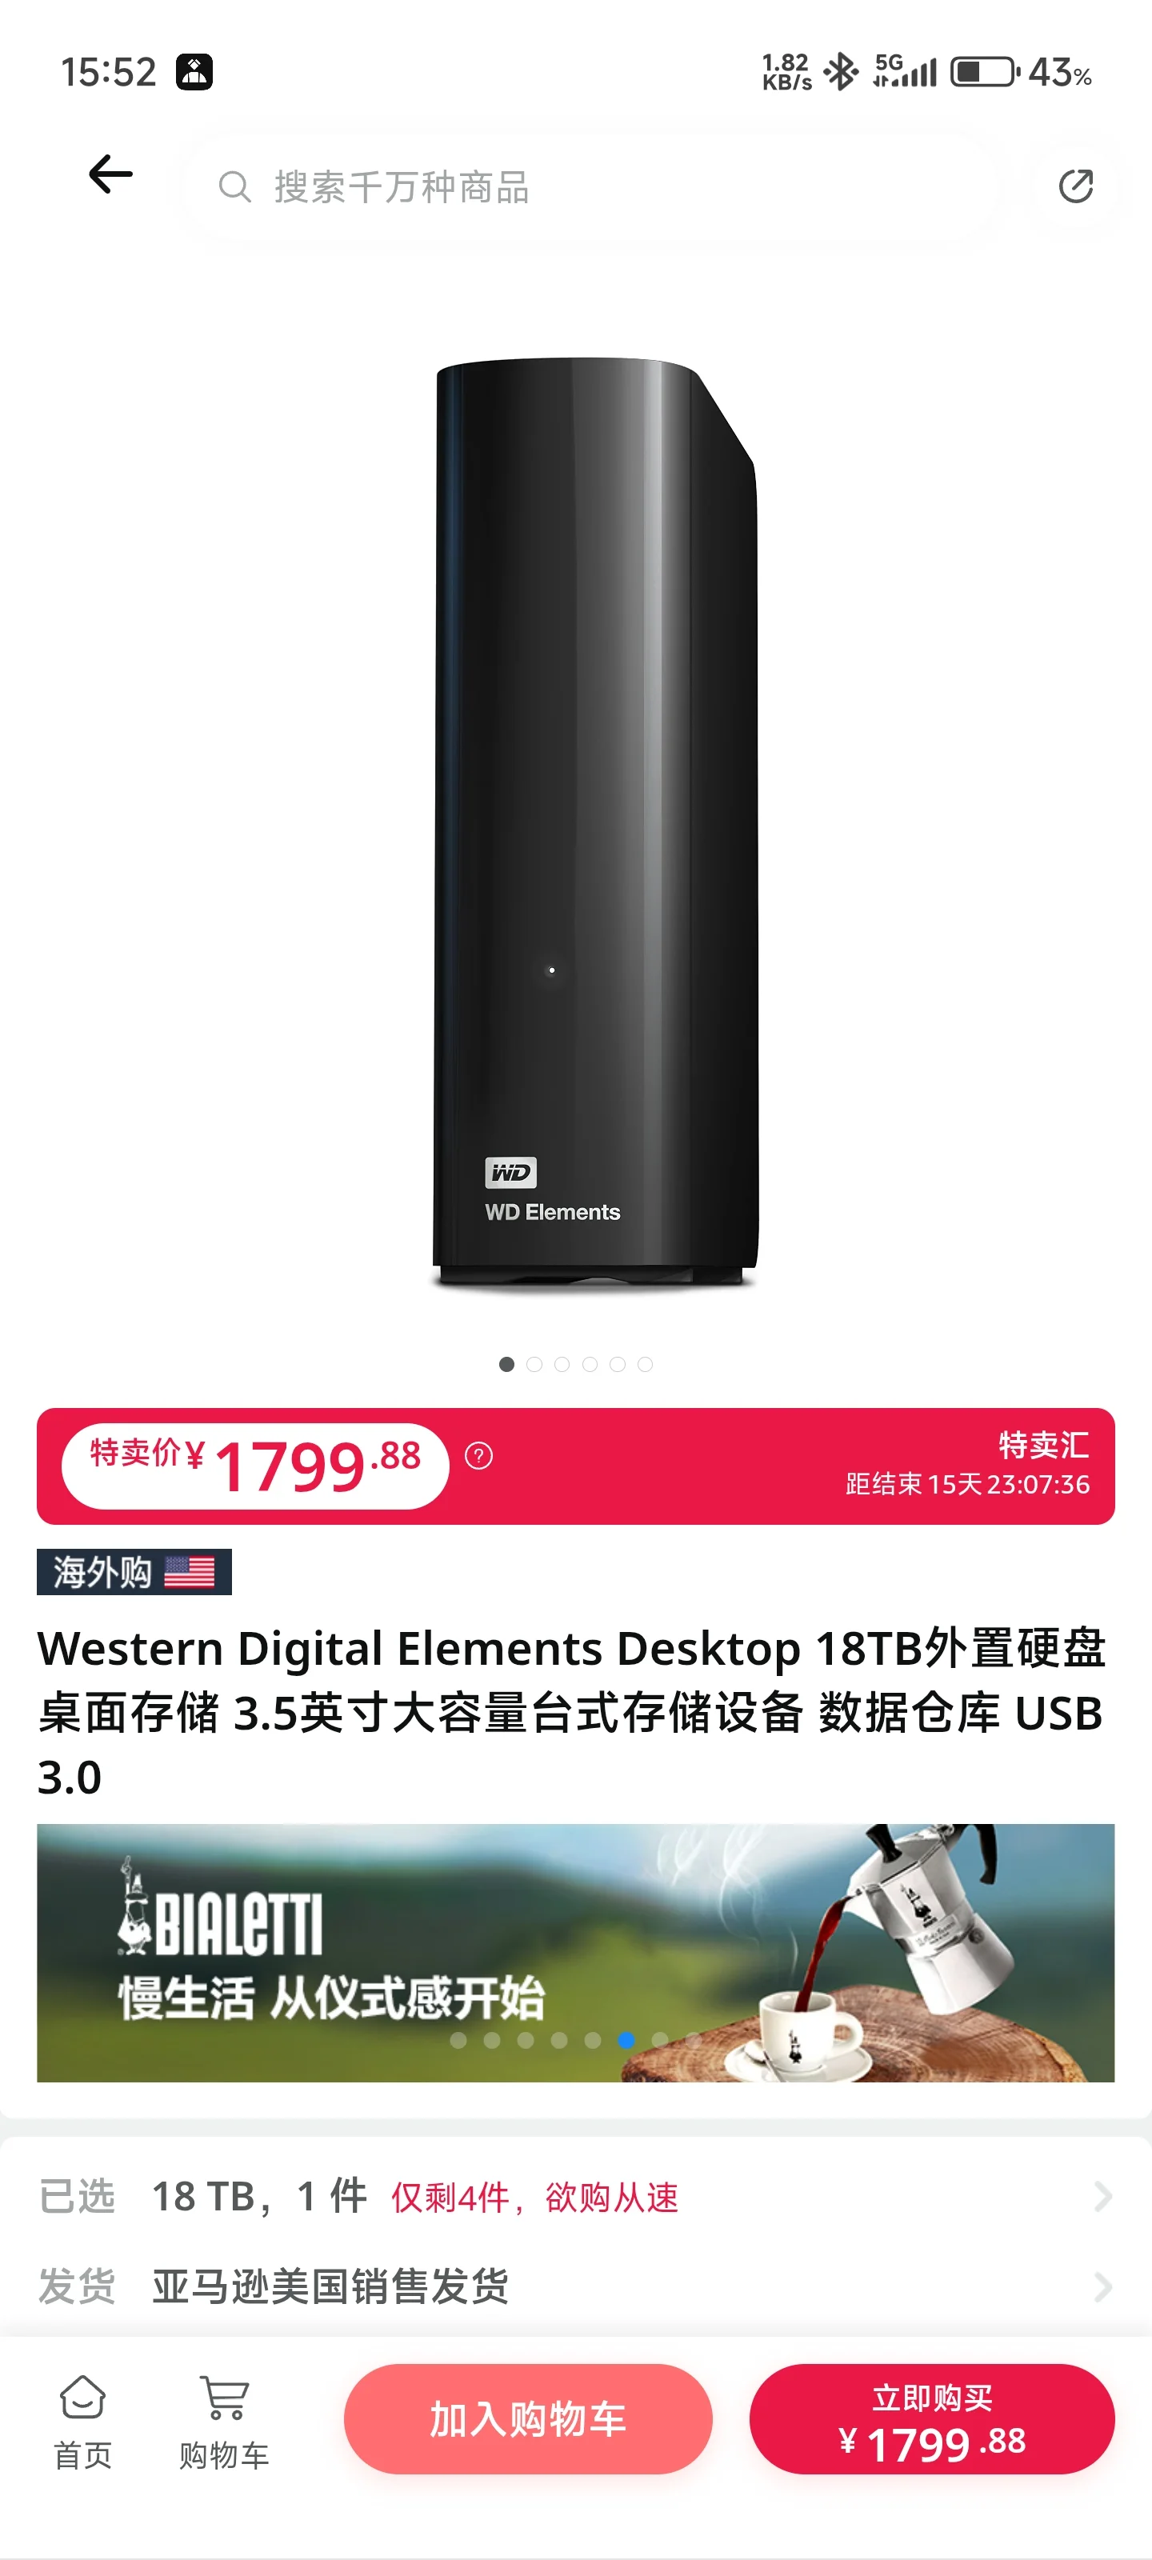Image resolution: width=1152 pixels, height=2560 pixels.
Task: Tap the Bluetooth status bar icon
Action: click(x=841, y=71)
